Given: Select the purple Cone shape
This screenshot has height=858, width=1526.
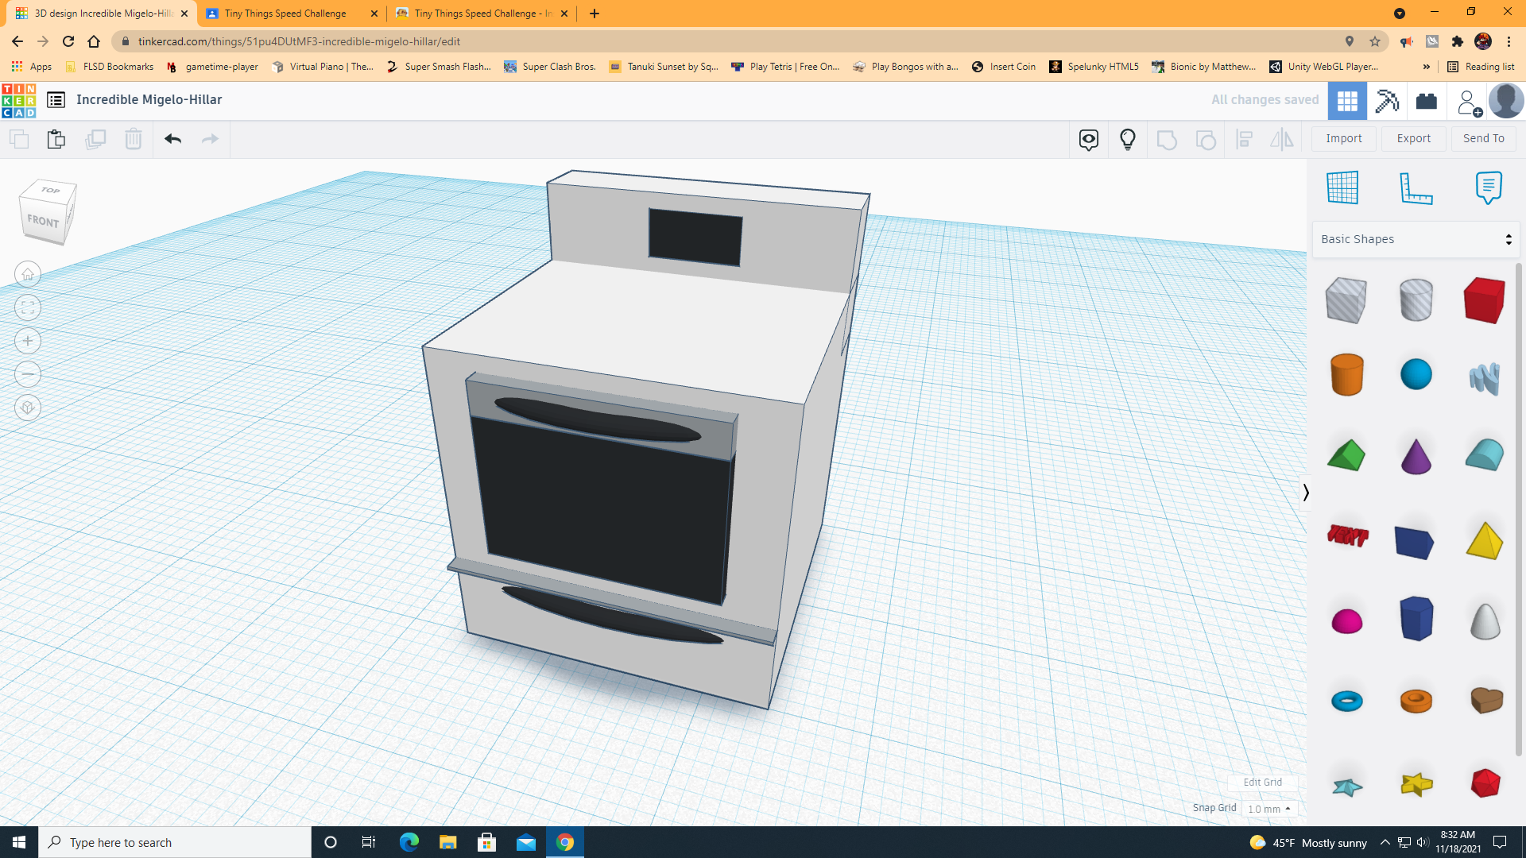Looking at the screenshot, I should coord(1416,456).
